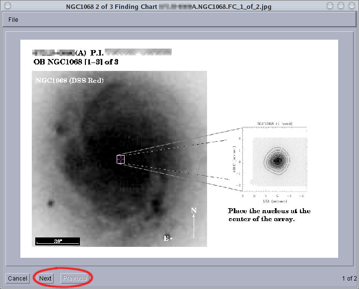Viewport: 359px width, 289px height.
Task: Click the Next button
Action: pos(45,278)
